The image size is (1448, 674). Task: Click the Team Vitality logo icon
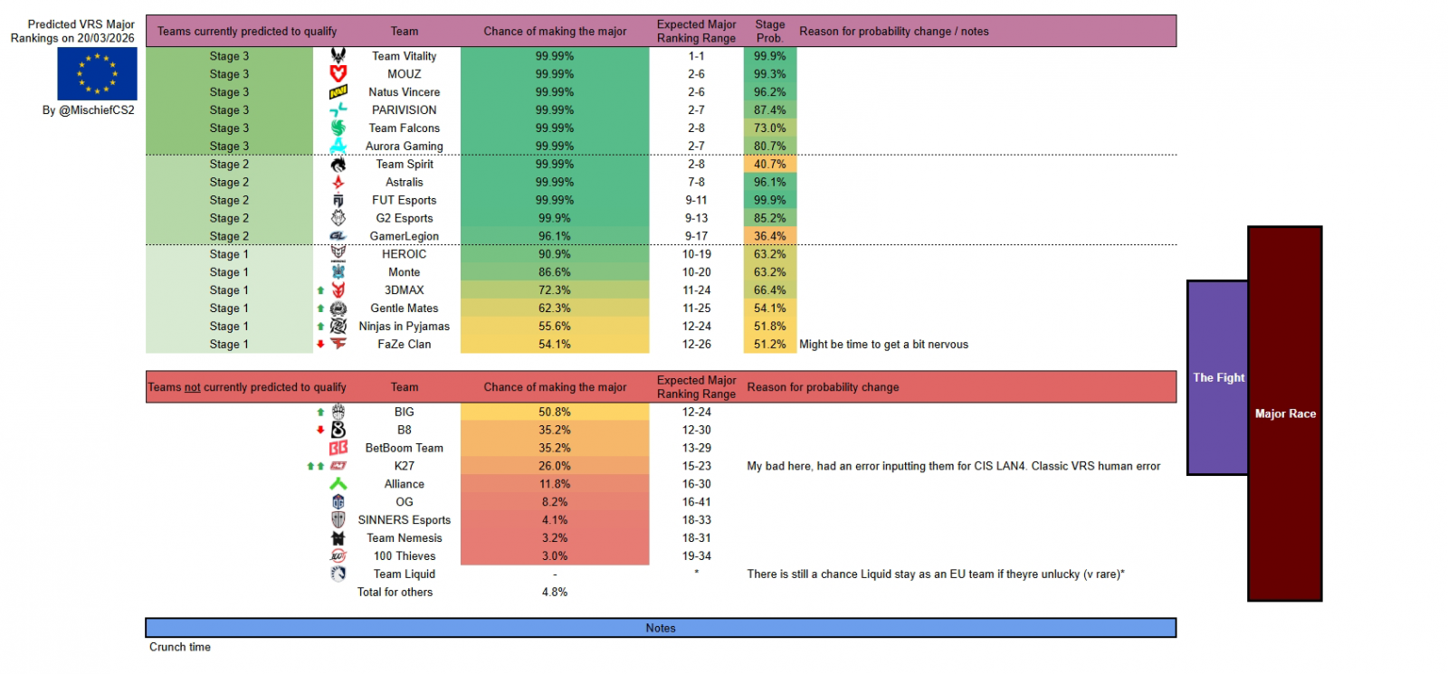(338, 56)
